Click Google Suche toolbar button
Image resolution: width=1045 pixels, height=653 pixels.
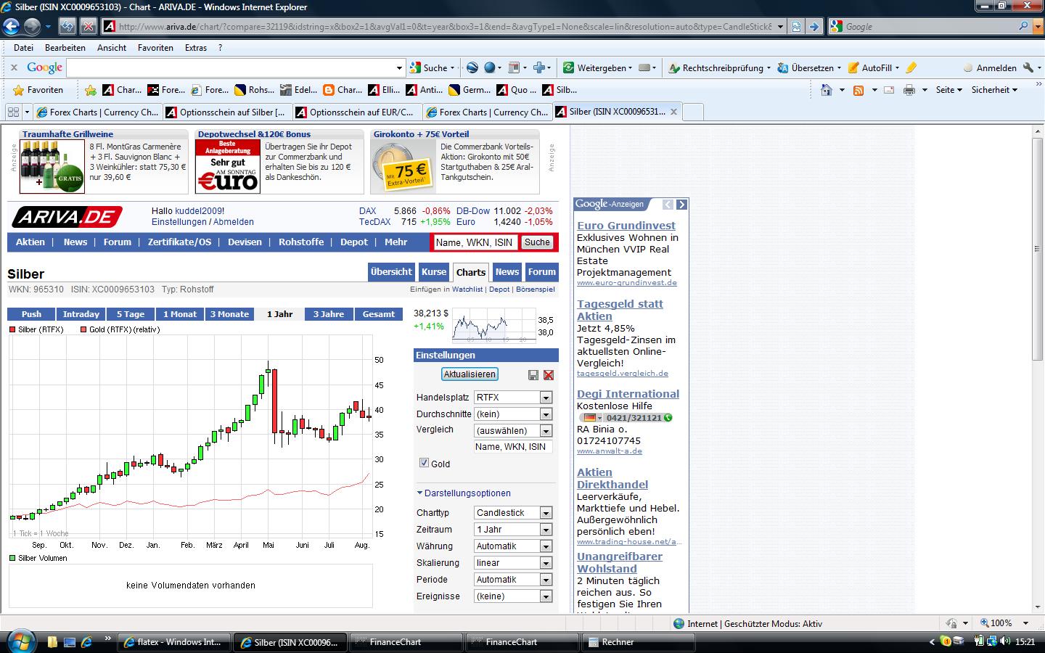(x=432, y=67)
